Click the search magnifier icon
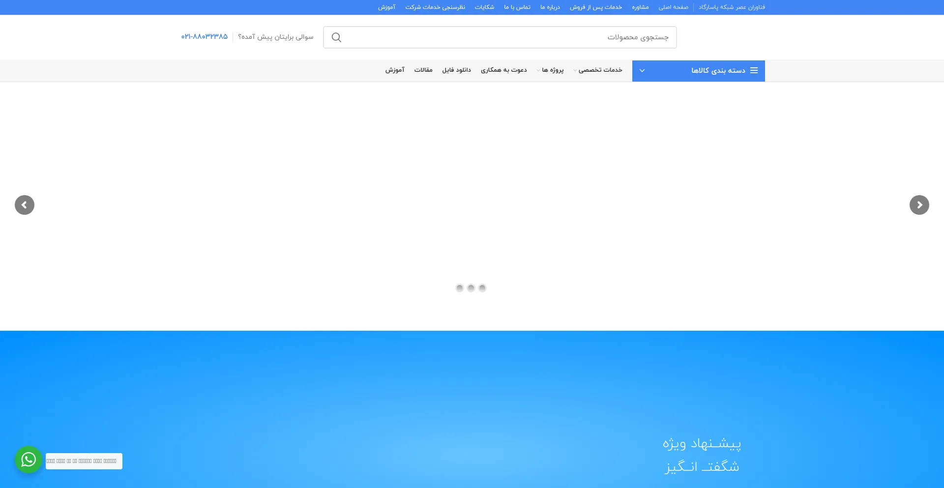This screenshot has width=944, height=488. point(336,37)
